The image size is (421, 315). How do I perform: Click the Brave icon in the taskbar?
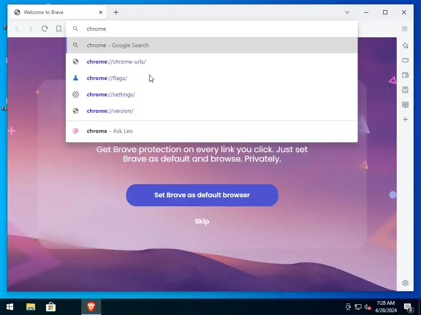pyautogui.click(x=91, y=307)
